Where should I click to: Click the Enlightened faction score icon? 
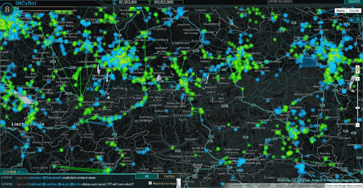pos(149,2)
